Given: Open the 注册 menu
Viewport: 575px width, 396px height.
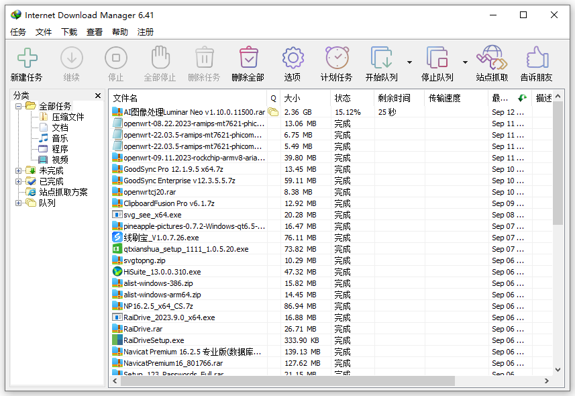Looking at the screenshot, I should pos(146,32).
